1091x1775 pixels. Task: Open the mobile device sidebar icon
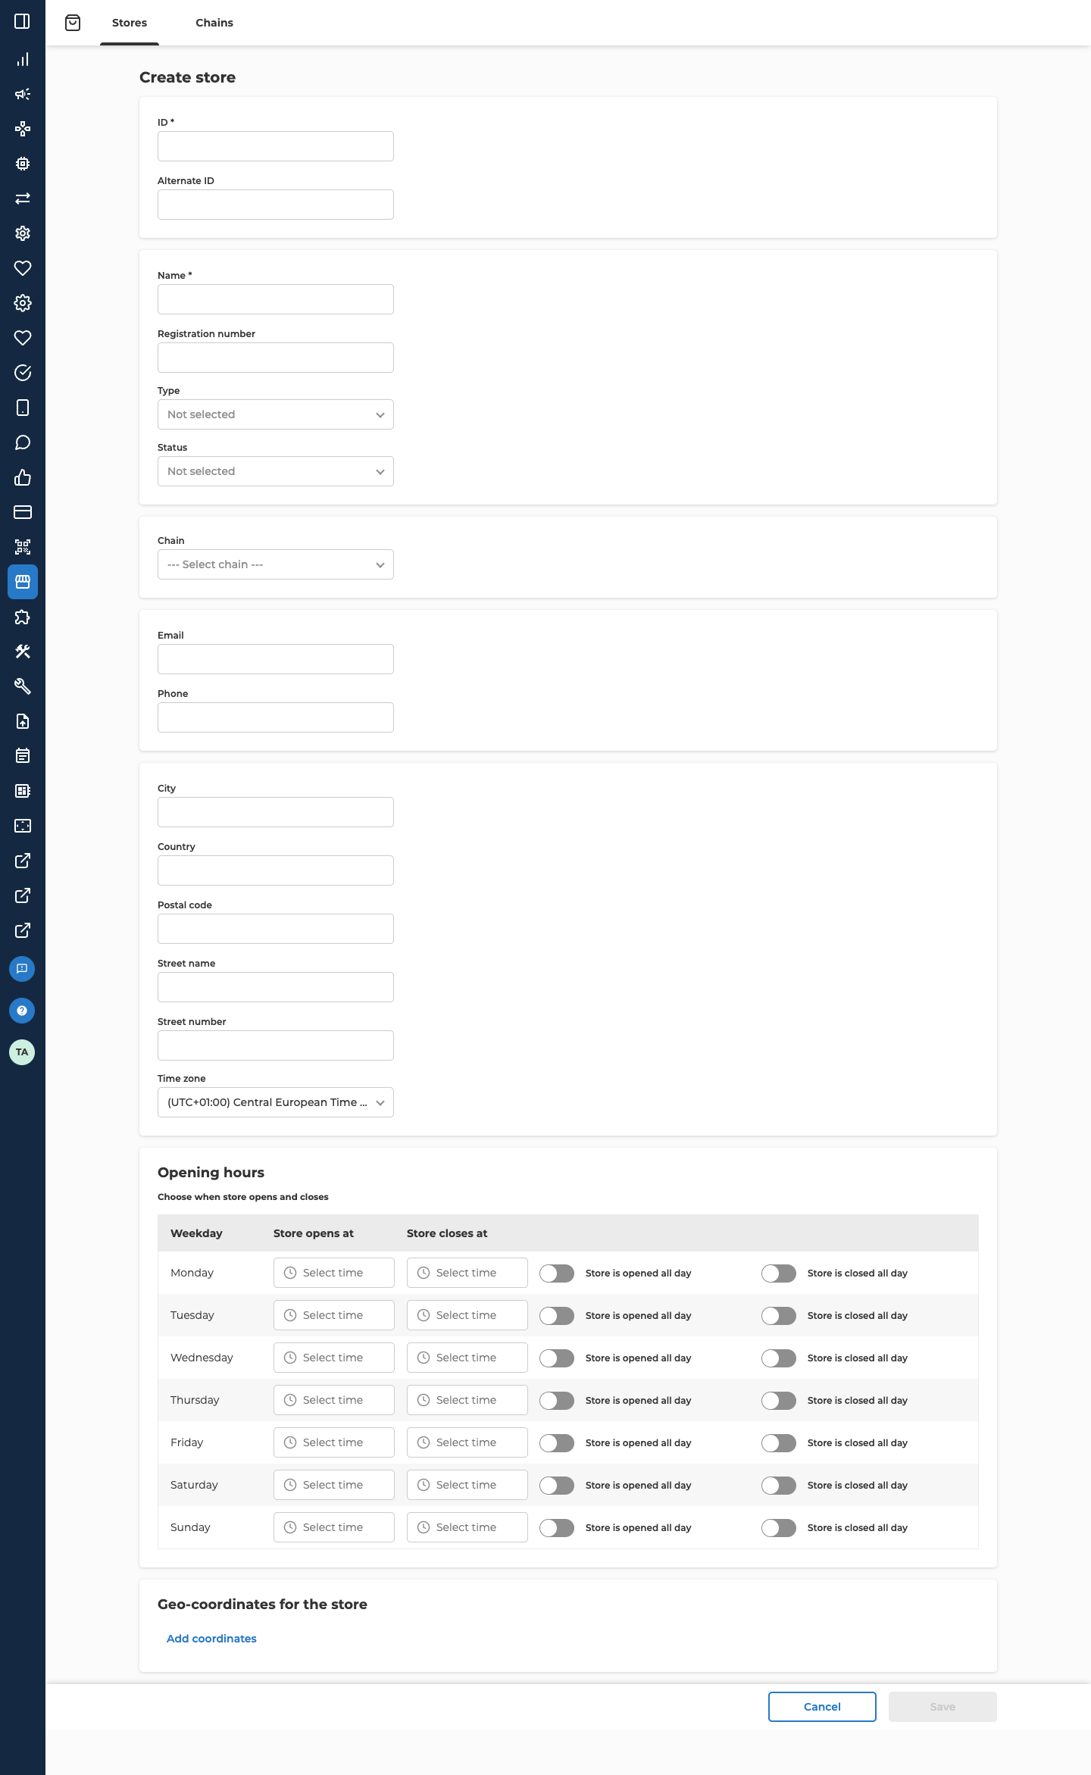[23, 408]
